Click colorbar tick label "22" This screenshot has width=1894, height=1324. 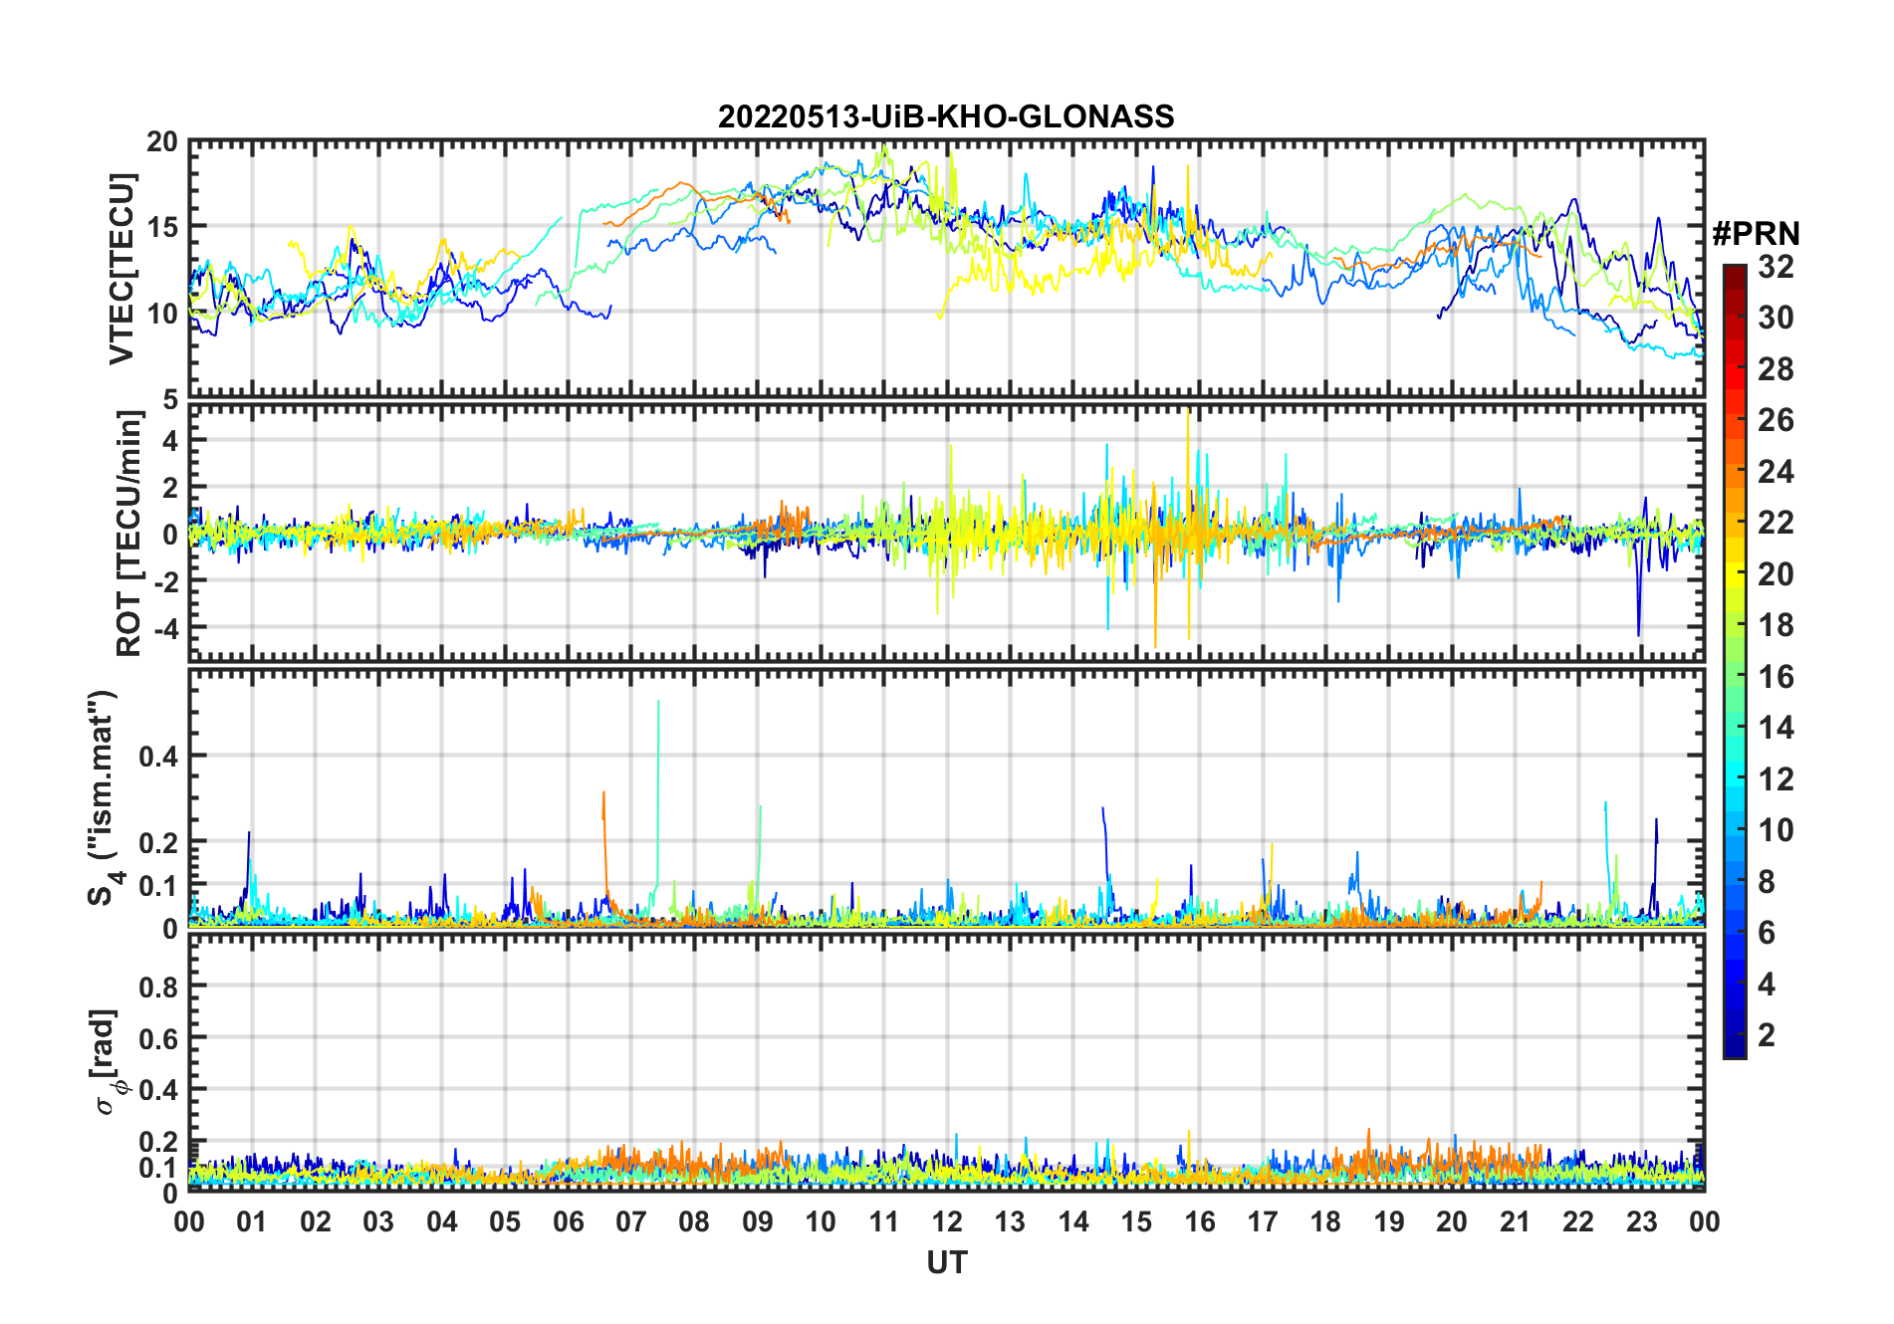point(1776,523)
